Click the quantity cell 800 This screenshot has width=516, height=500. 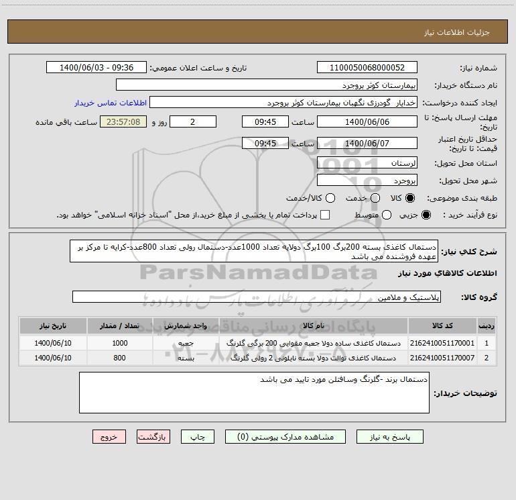[119, 358]
